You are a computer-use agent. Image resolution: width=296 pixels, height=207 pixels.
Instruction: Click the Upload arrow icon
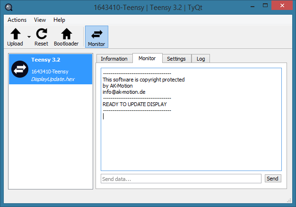tap(15, 34)
